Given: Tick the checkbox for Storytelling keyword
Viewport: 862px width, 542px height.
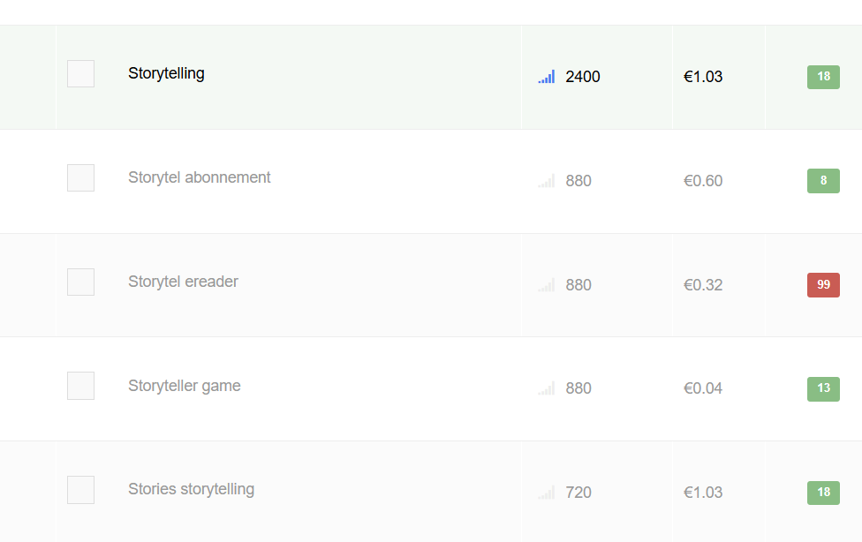Looking at the screenshot, I should tap(81, 73).
